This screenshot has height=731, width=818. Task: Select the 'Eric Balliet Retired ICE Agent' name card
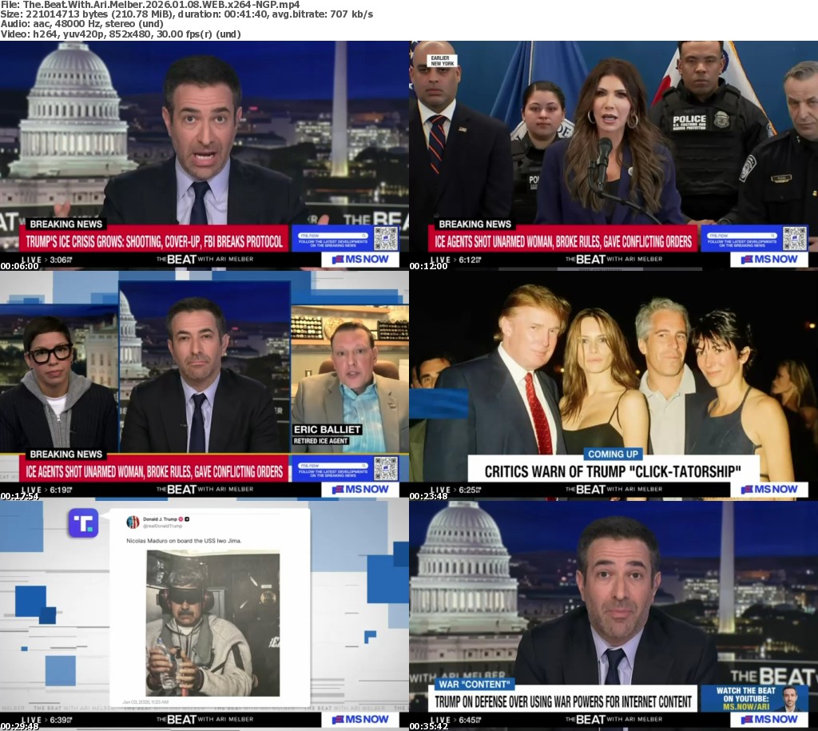[x=328, y=435]
